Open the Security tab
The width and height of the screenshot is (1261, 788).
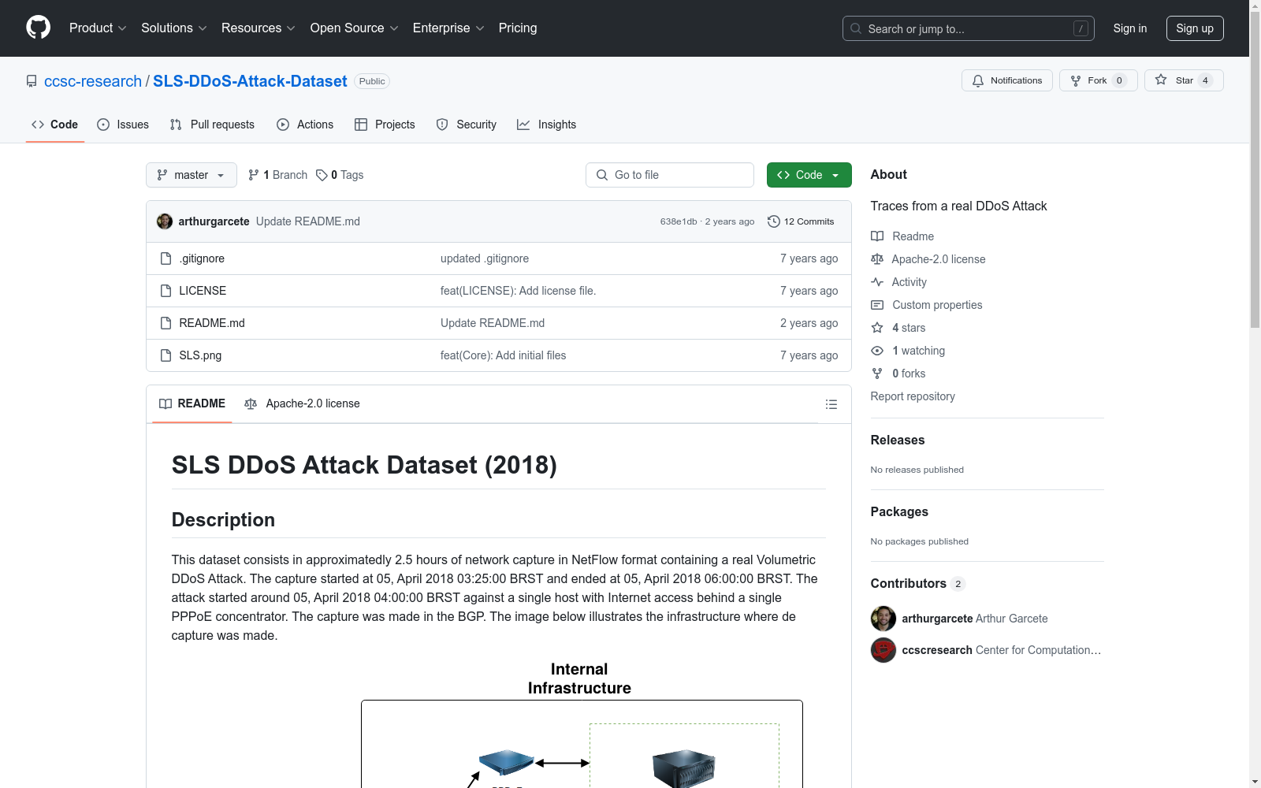pos(467,125)
